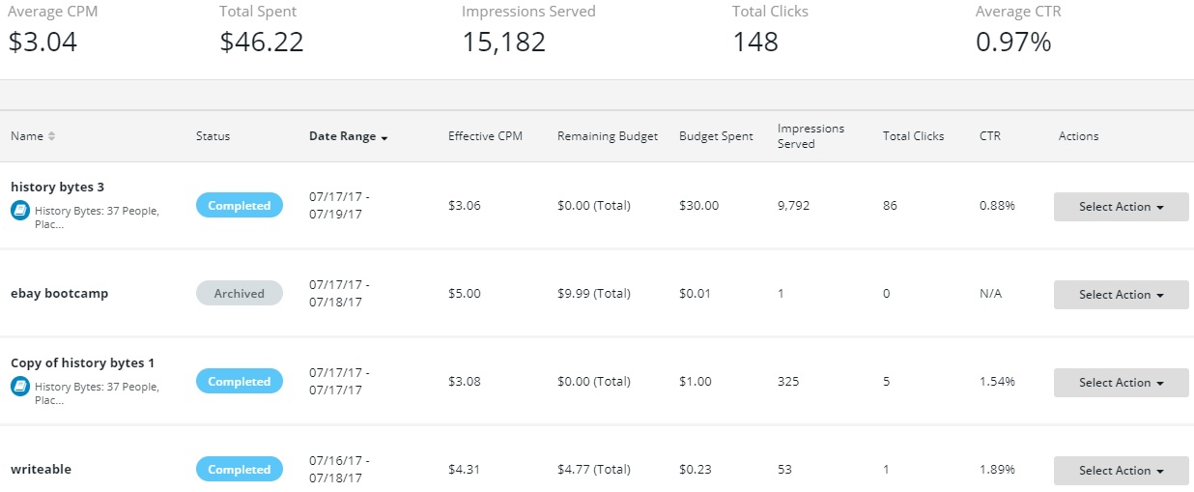Image resolution: width=1194 pixels, height=492 pixels.
Task: Open the writeable campaign
Action: (x=41, y=470)
